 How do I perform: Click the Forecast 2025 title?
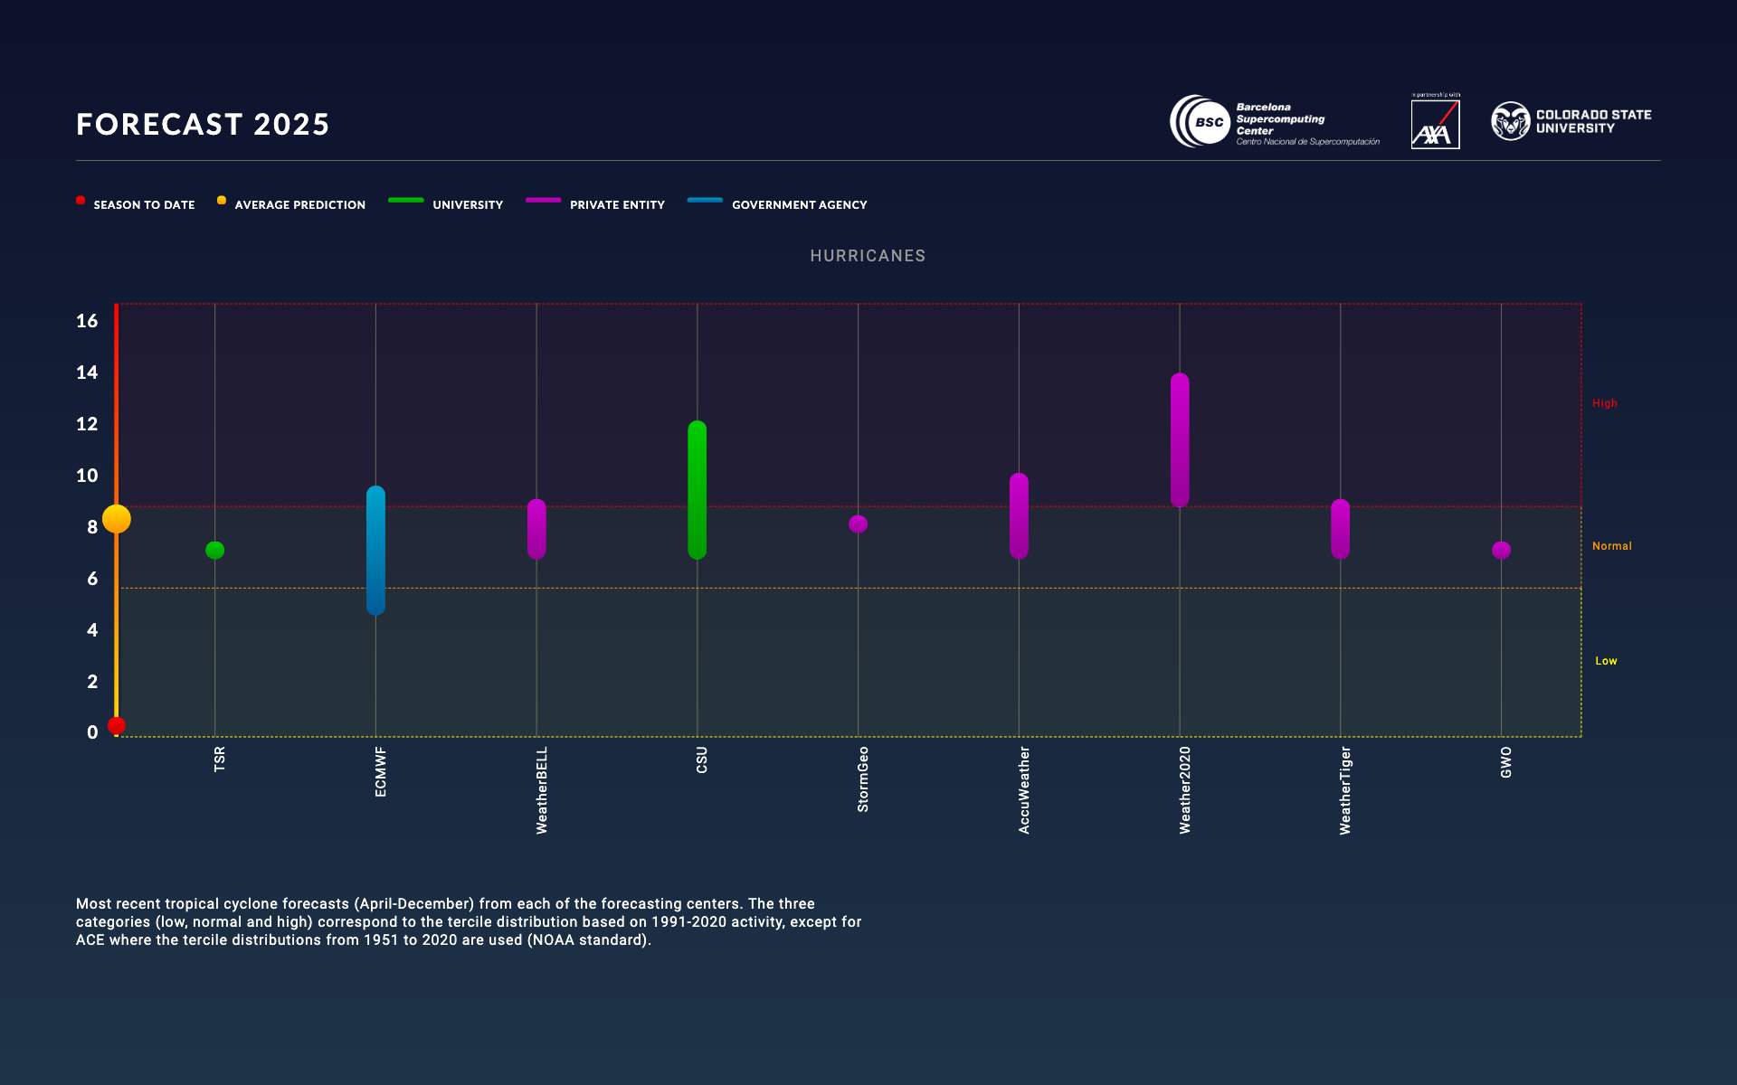[x=203, y=124]
